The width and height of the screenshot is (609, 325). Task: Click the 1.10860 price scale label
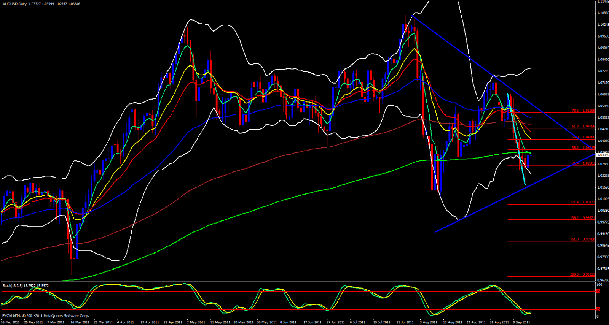tap(603, 13)
